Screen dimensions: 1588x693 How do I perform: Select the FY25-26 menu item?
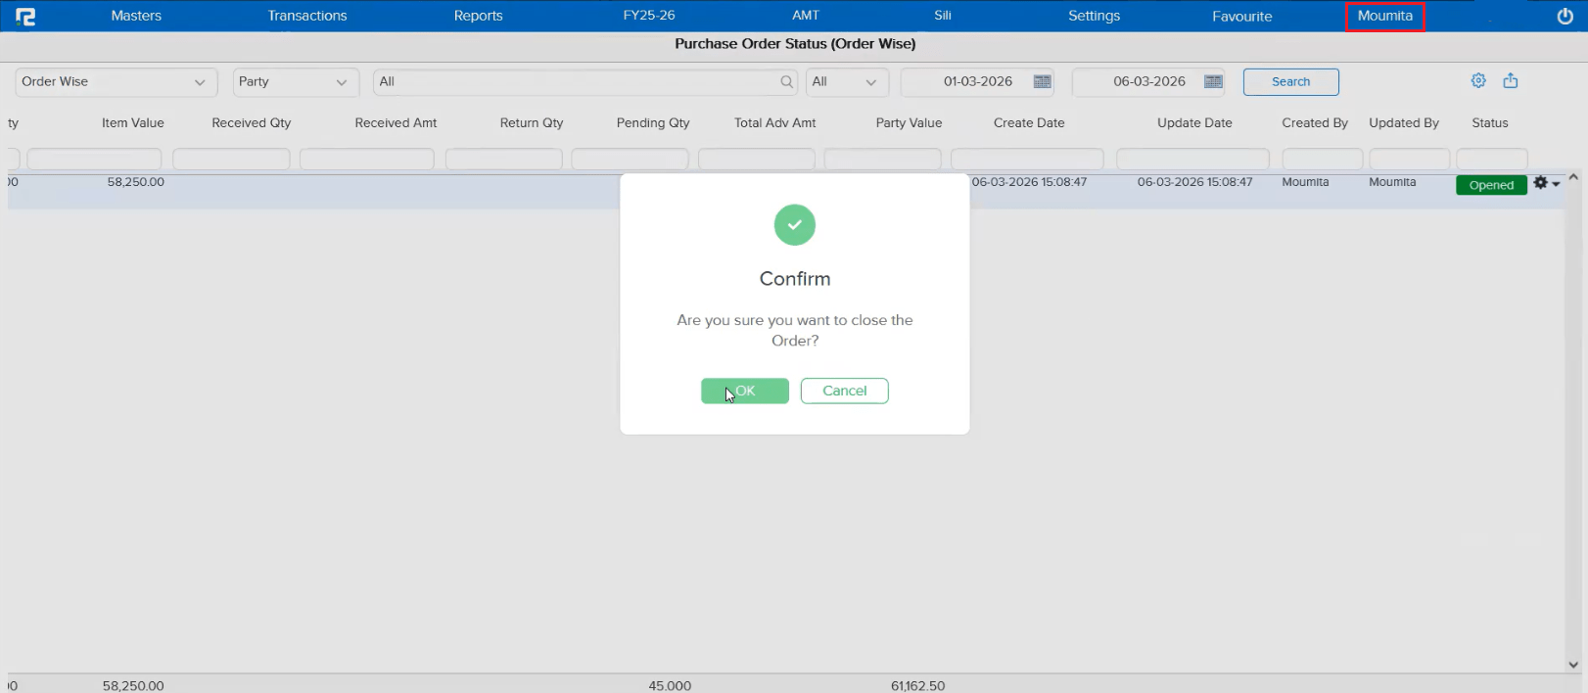(649, 16)
